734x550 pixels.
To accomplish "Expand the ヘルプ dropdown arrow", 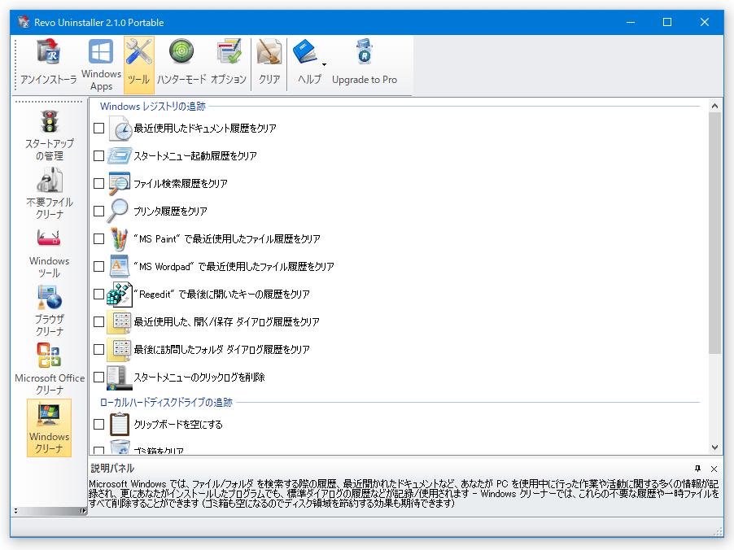I will (324, 64).
